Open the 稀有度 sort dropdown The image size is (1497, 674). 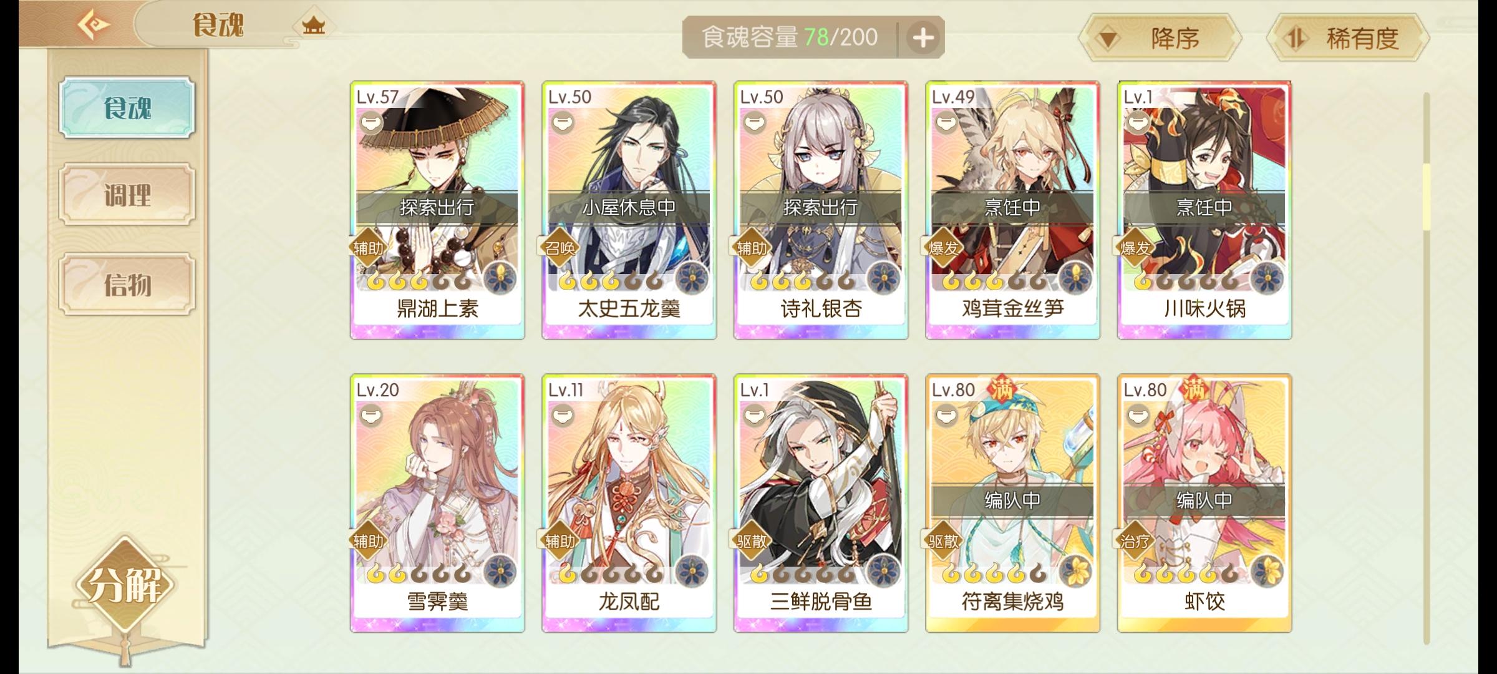1347,38
